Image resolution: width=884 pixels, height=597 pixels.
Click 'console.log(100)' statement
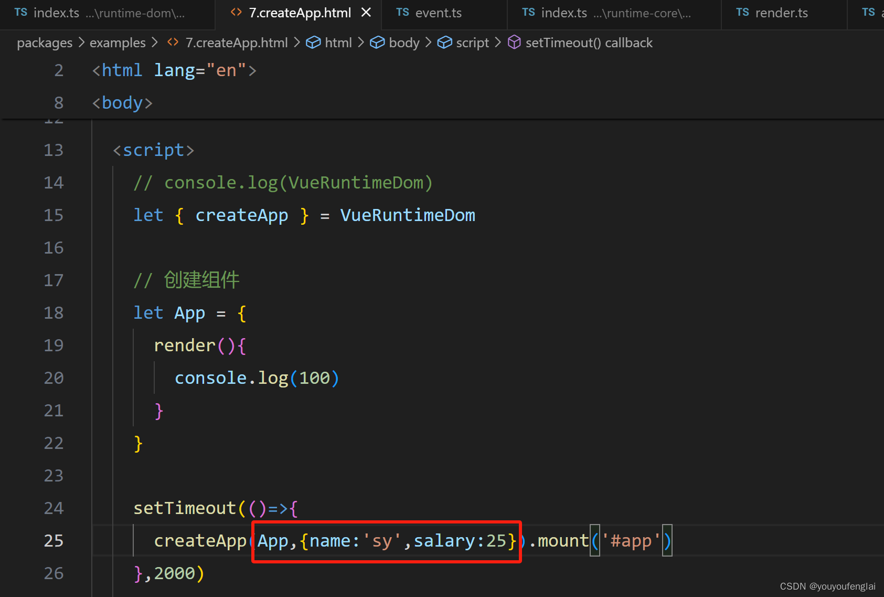coord(257,378)
